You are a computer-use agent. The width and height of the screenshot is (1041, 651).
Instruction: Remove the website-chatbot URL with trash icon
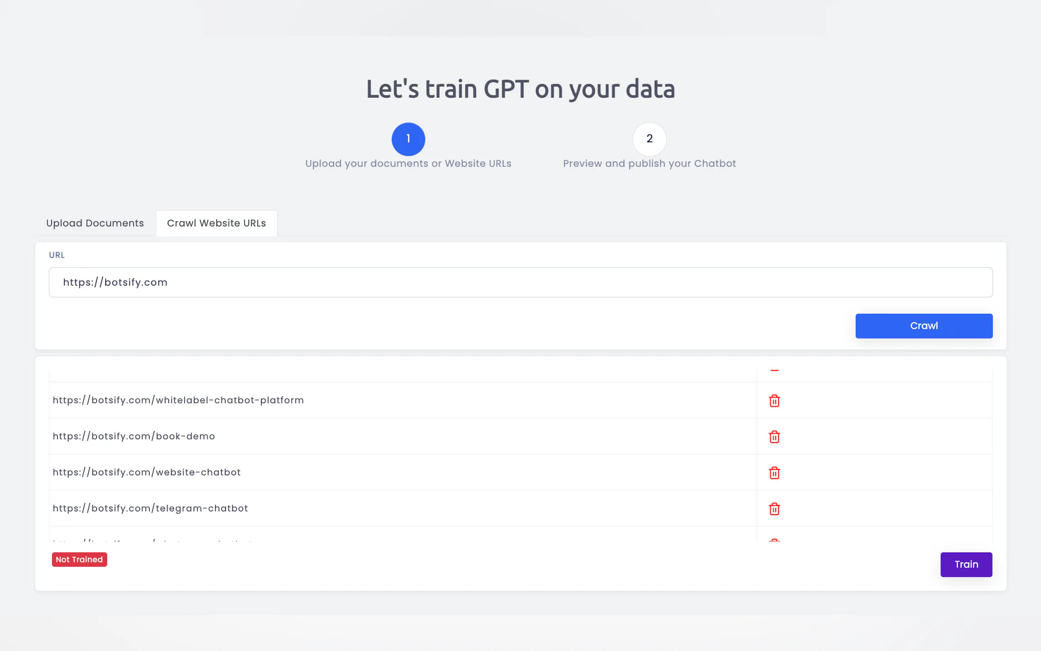tap(774, 473)
